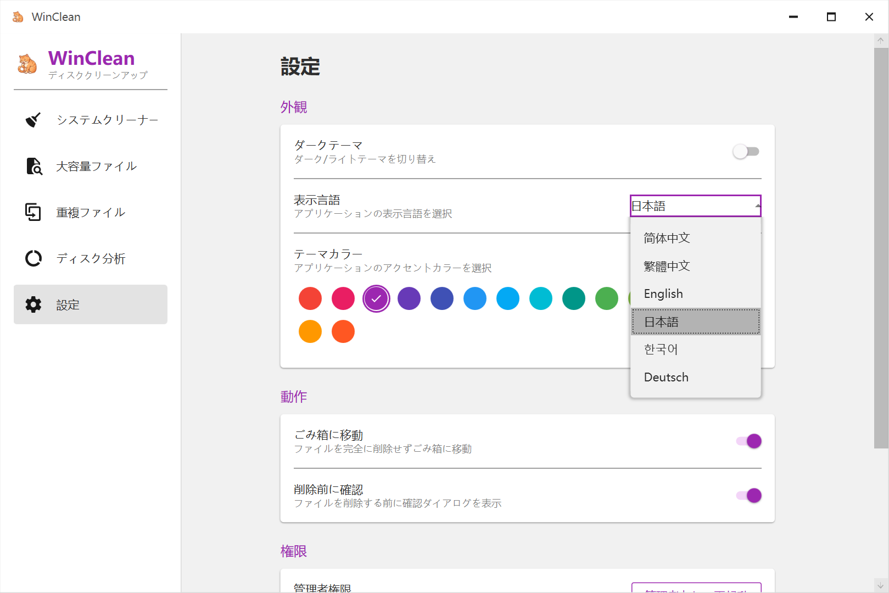The image size is (889, 593).
Task: Collapse the display language combo box
Action: pos(695,206)
